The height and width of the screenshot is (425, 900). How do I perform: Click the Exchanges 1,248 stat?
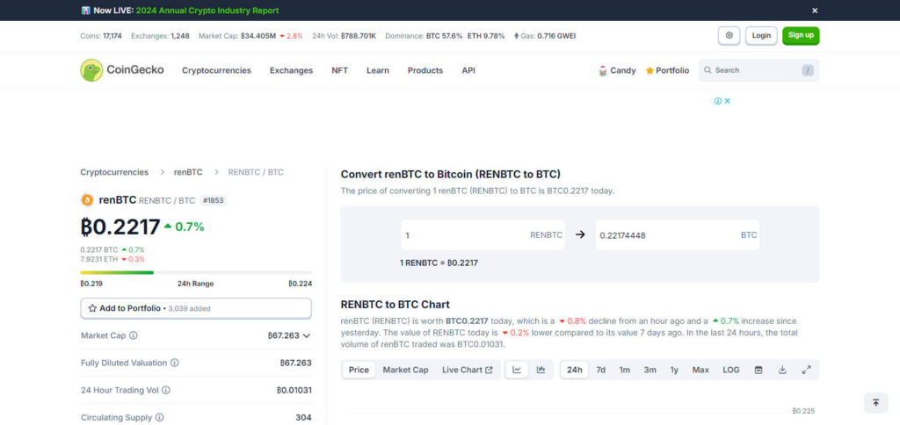[x=160, y=35]
